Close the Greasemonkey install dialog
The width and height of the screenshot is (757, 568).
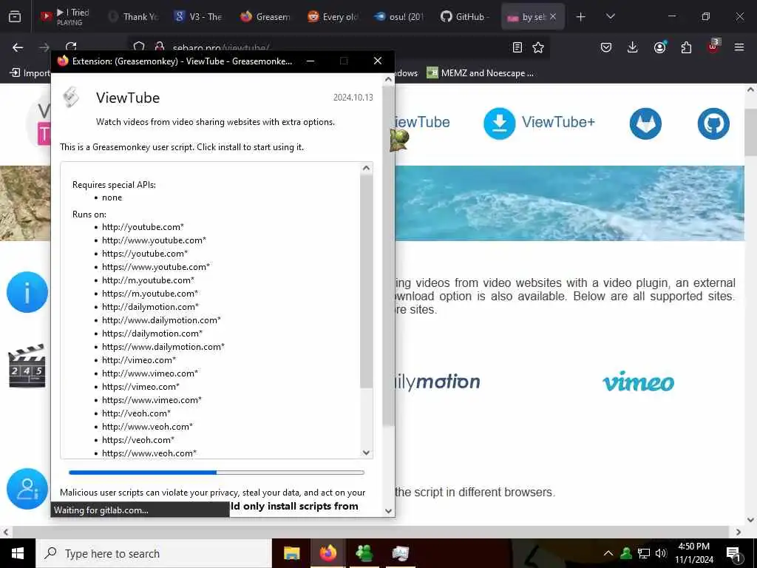click(378, 61)
